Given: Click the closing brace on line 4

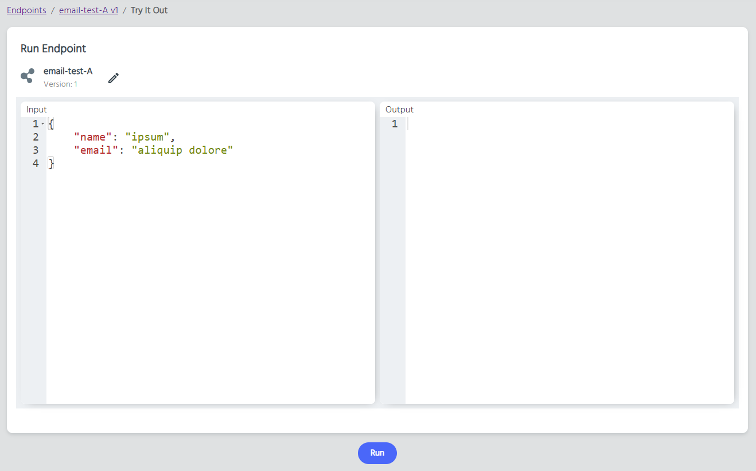Looking at the screenshot, I should click(x=51, y=164).
